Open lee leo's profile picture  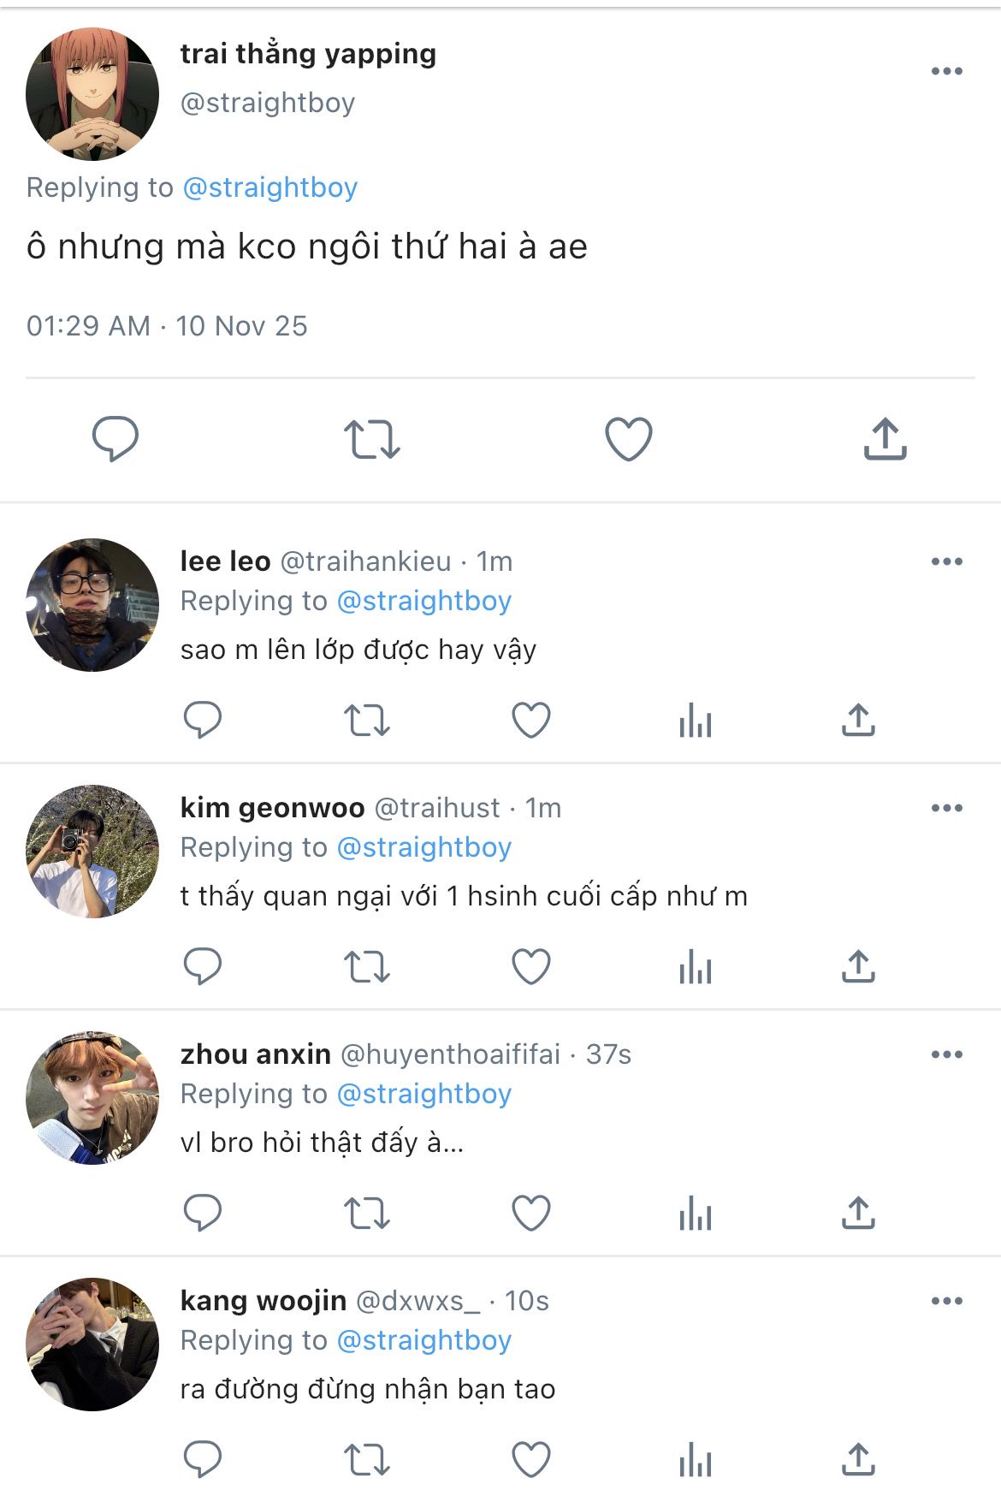92,605
